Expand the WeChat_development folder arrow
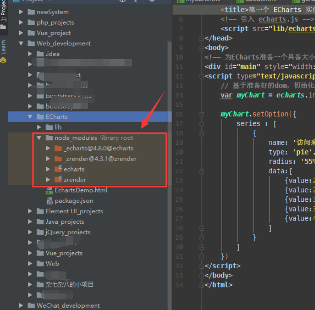This screenshot has width=315, height=310. tap(21, 305)
